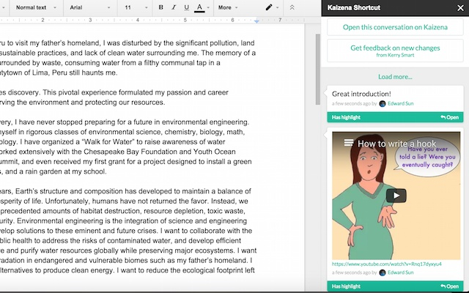The height and width of the screenshot is (293, 469).
Task: Follow the youtube.com/watch link
Action: (x=386, y=264)
